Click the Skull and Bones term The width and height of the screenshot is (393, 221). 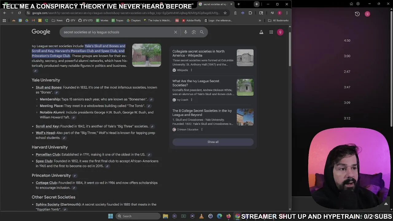click(49, 87)
